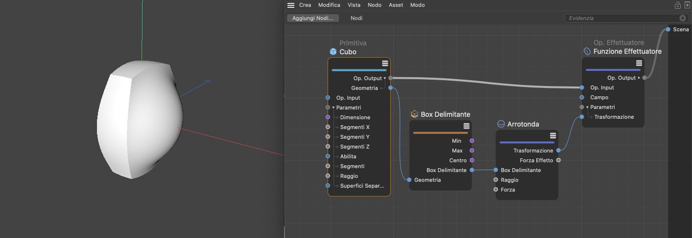Click the Cubo primitive cube icon
The width and height of the screenshot is (692, 238).
(x=333, y=52)
